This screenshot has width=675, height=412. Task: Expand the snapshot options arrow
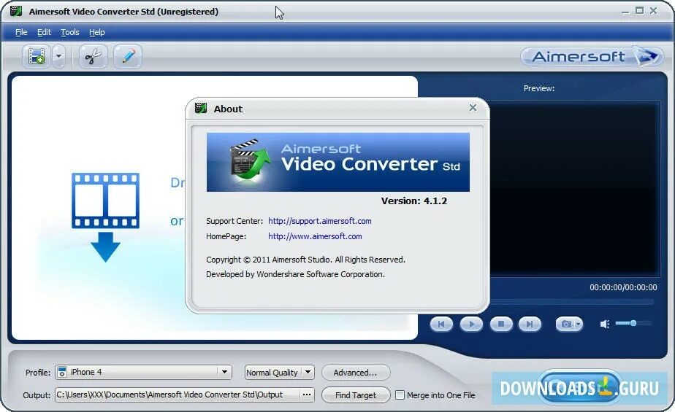[x=579, y=324]
